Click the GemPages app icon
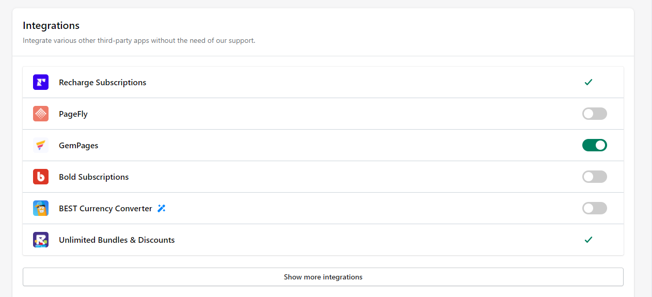The image size is (652, 297). pos(41,145)
